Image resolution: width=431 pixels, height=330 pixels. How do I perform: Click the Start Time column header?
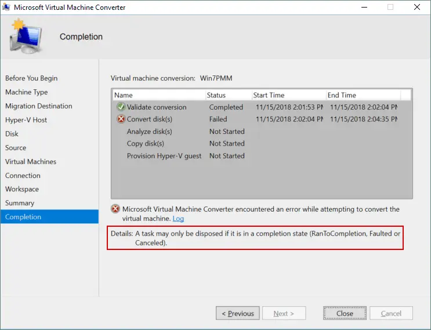pos(289,95)
